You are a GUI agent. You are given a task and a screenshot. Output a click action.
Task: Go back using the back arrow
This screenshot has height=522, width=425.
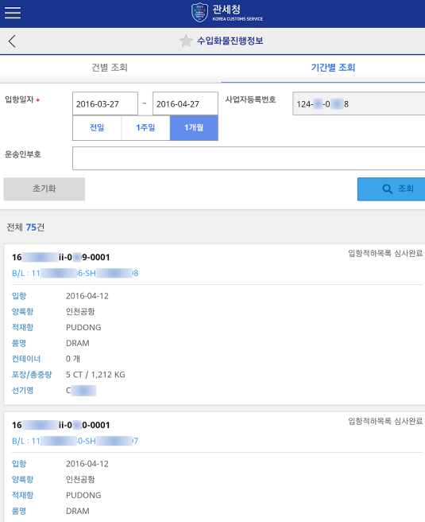[x=12, y=41]
